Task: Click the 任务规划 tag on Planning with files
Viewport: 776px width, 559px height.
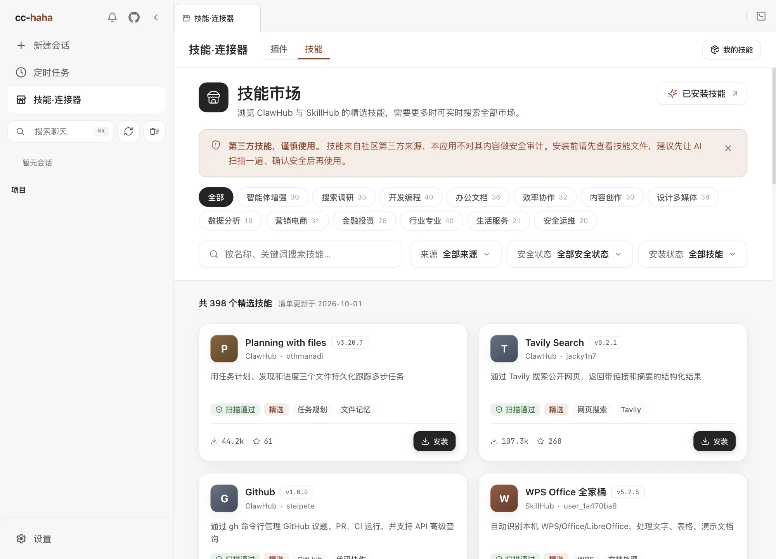Action: pyautogui.click(x=312, y=410)
